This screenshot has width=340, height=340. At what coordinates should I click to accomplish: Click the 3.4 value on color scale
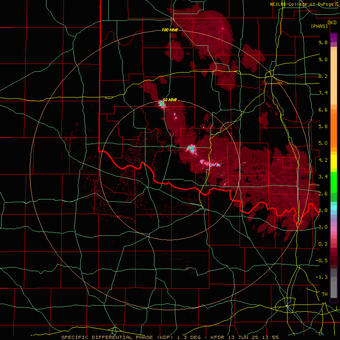[x=323, y=177]
